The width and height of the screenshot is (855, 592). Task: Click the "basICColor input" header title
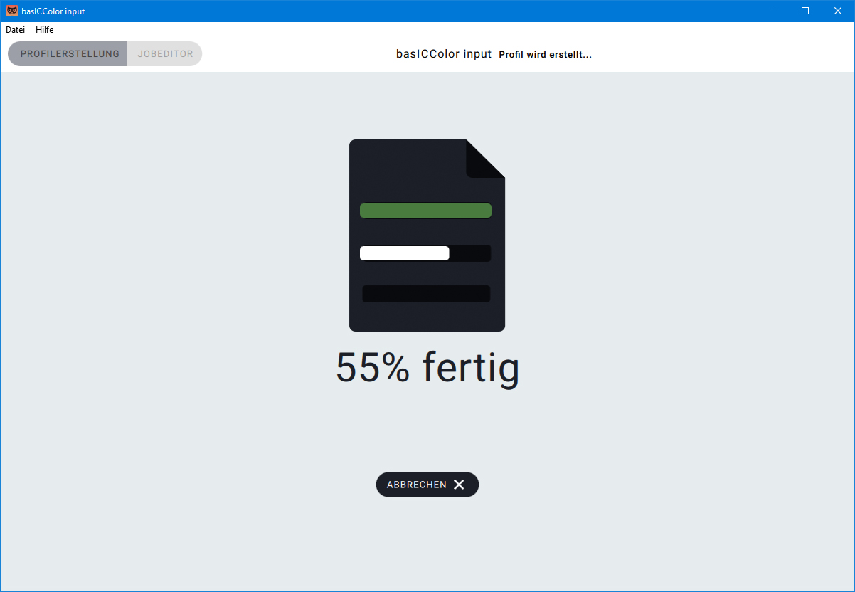[x=444, y=54]
